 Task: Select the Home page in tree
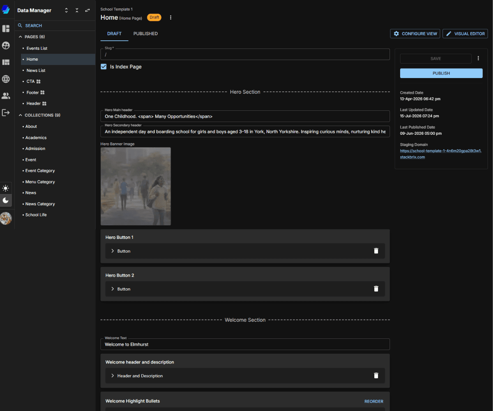point(58,59)
